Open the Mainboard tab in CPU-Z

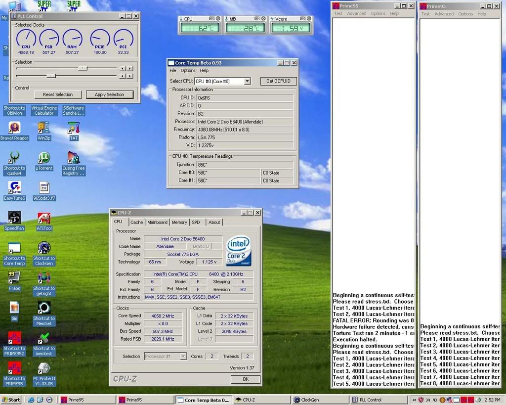click(157, 223)
